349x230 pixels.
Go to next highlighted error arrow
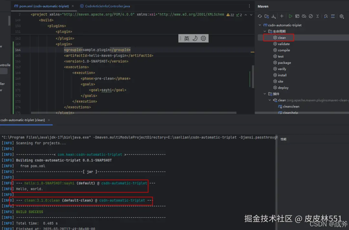pos(251,15)
